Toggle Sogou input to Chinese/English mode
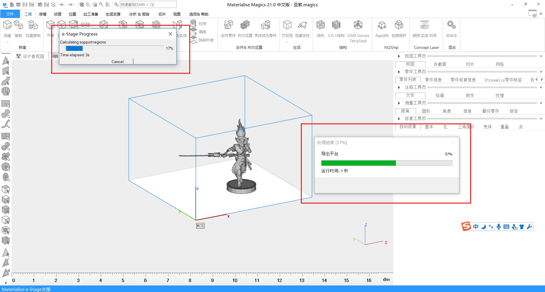The height and width of the screenshot is (292, 545). [476, 227]
